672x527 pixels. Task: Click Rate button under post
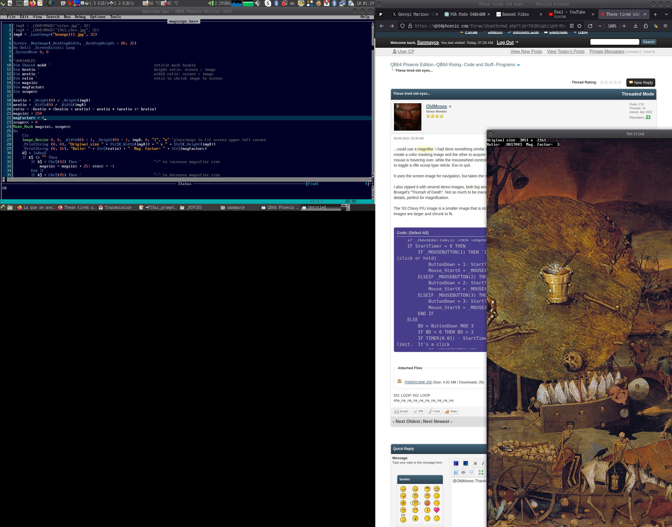click(451, 411)
